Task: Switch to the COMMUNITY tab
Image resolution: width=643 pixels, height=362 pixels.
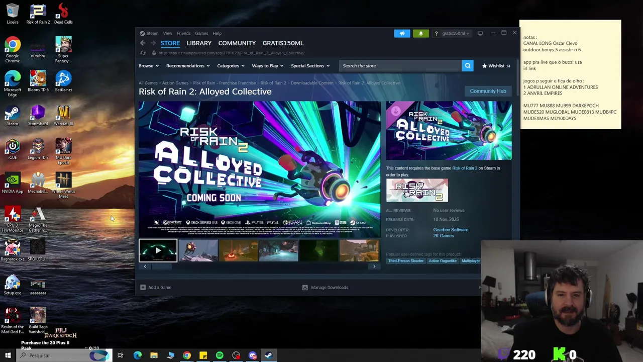Action: 237,43
